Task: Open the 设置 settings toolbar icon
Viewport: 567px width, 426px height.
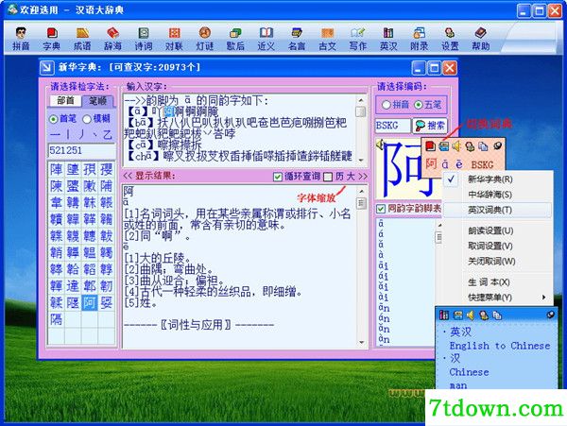Action: (450, 39)
